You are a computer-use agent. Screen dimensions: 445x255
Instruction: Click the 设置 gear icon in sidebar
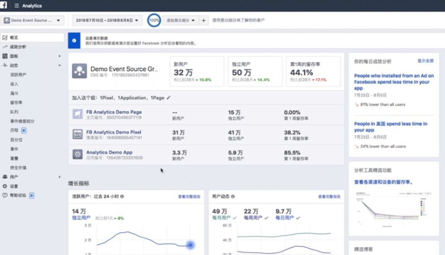(5, 186)
